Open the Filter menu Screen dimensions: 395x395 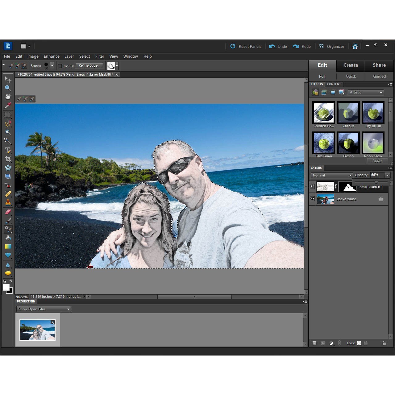coord(100,56)
